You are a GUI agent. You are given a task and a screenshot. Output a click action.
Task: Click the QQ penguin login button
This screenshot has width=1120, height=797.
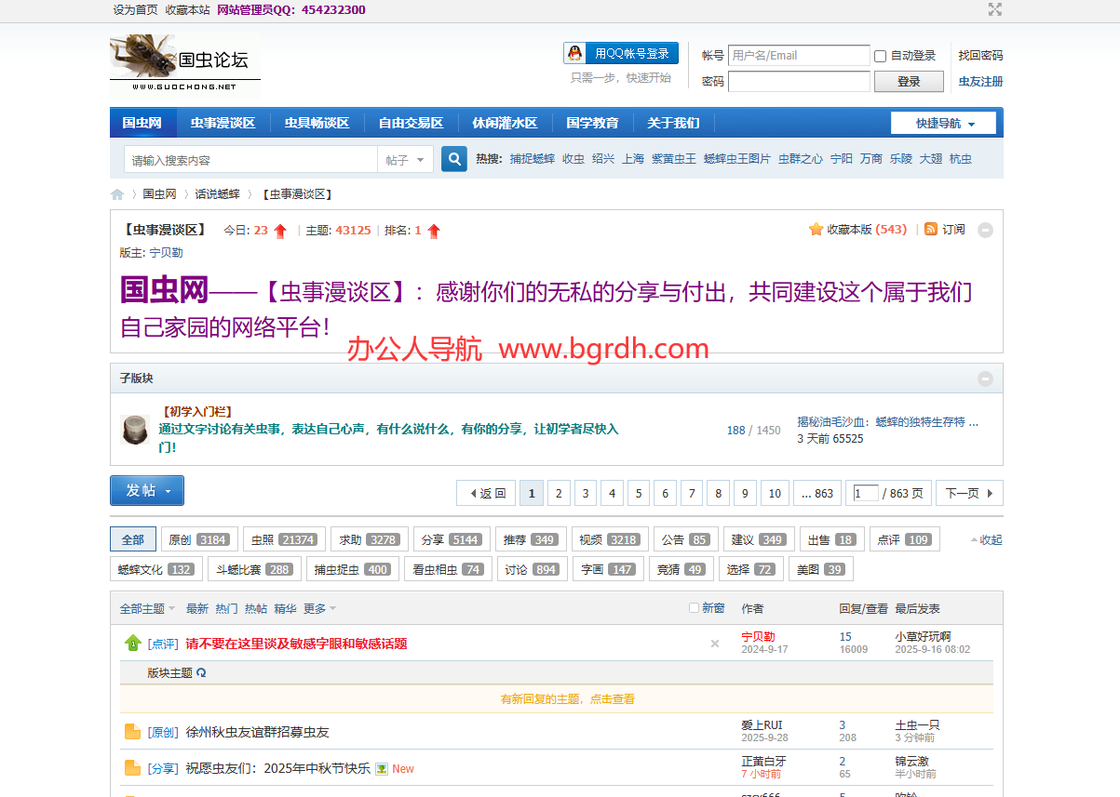click(x=620, y=54)
